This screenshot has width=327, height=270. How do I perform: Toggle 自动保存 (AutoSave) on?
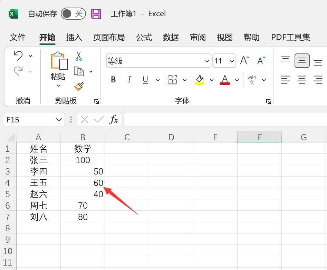point(73,13)
